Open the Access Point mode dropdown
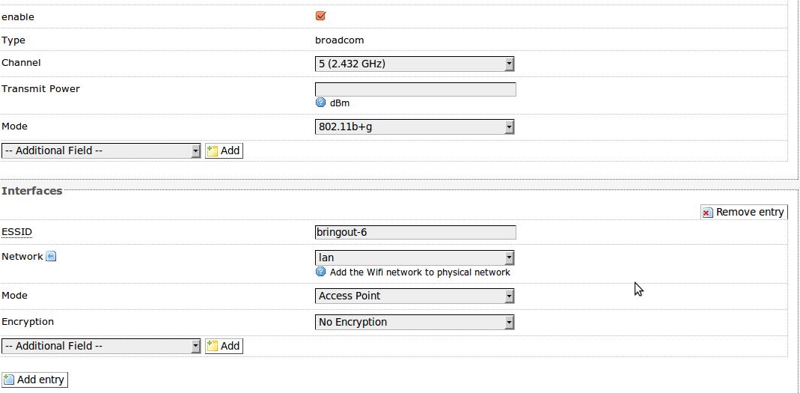The height and width of the screenshot is (393, 800). point(415,296)
